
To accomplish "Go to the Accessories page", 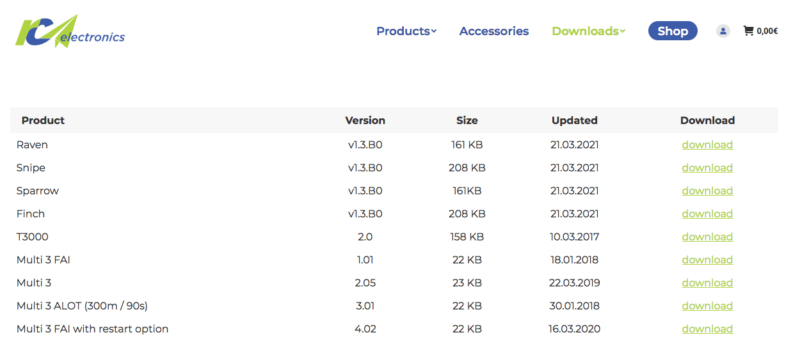I will pos(493,31).
